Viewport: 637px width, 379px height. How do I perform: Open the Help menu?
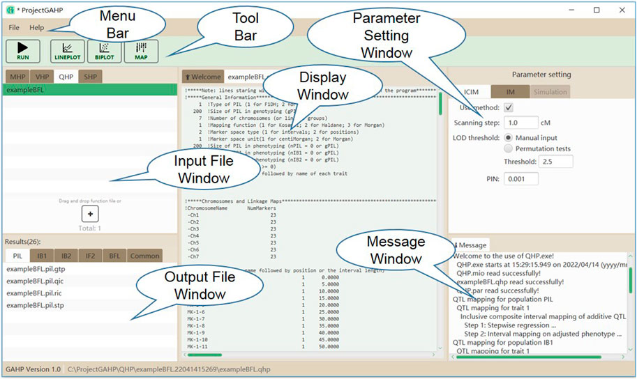[36, 28]
